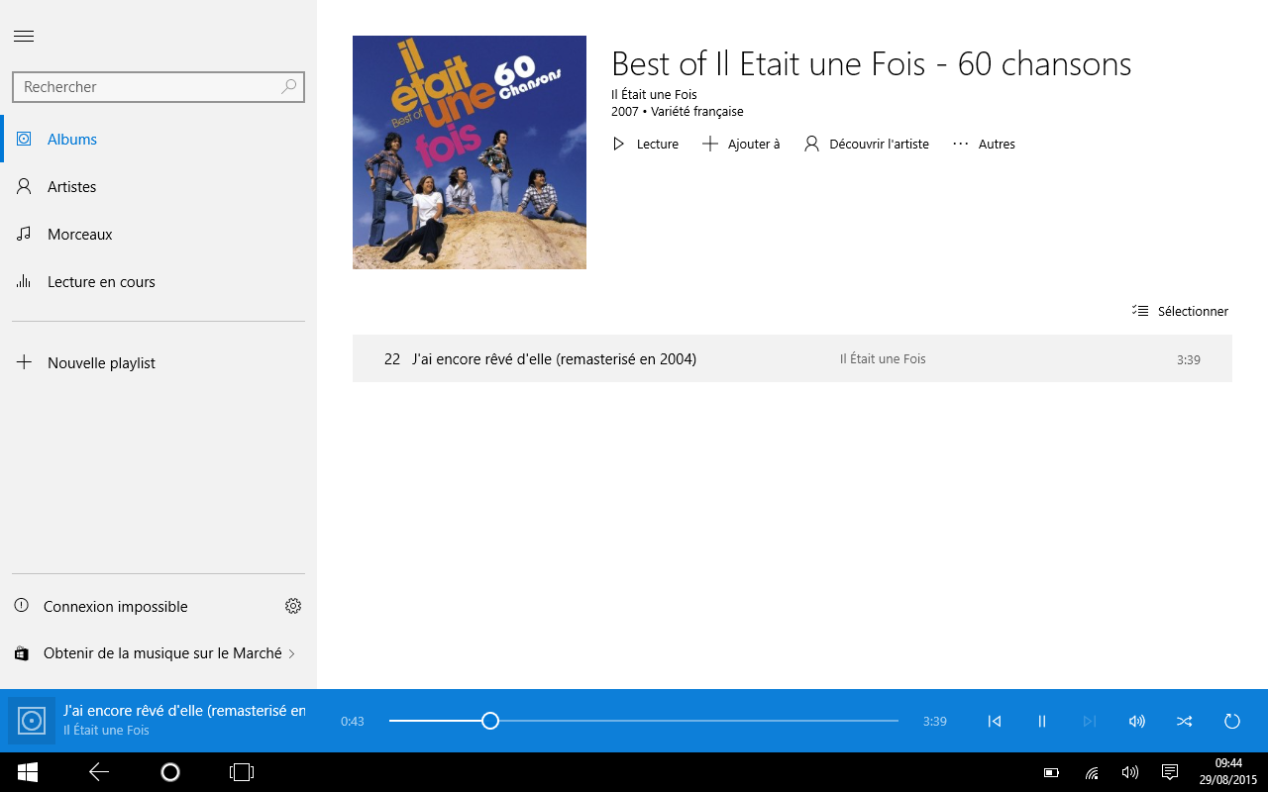Click the playback progress slider handle
Screen dimensions: 1268x792
point(489,721)
